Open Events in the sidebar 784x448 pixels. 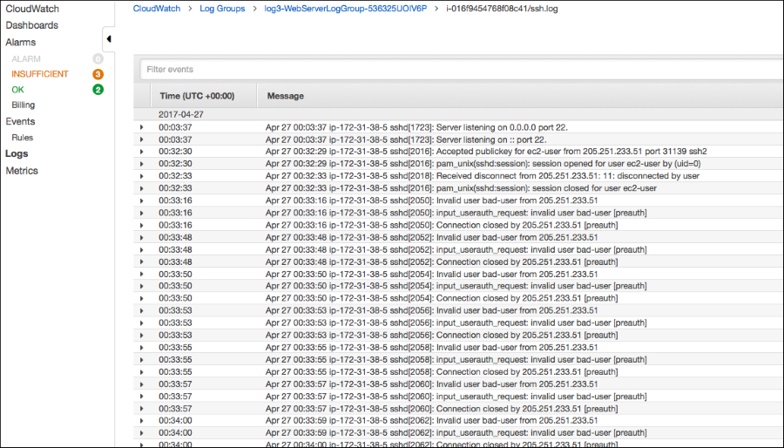(x=20, y=121)
